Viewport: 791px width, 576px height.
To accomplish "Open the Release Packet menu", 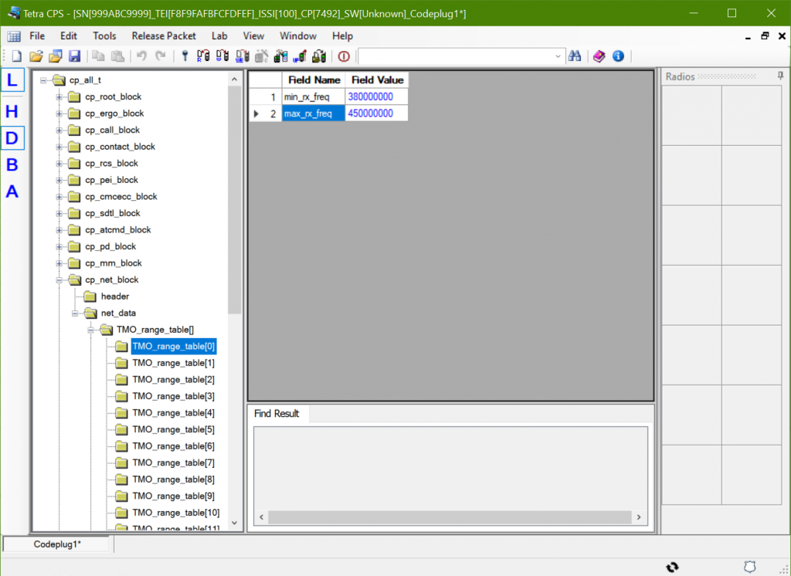I will click(x=164, y=36).
